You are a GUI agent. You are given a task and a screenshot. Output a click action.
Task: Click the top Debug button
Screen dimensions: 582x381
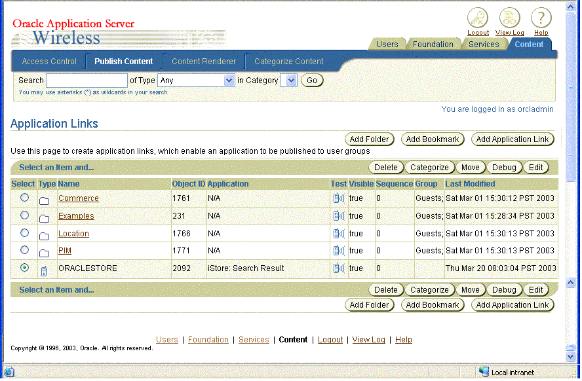504,168
